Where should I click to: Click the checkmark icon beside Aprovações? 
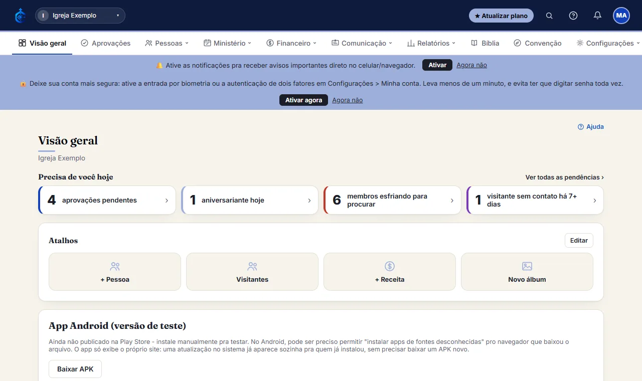(x=84, y=43)
